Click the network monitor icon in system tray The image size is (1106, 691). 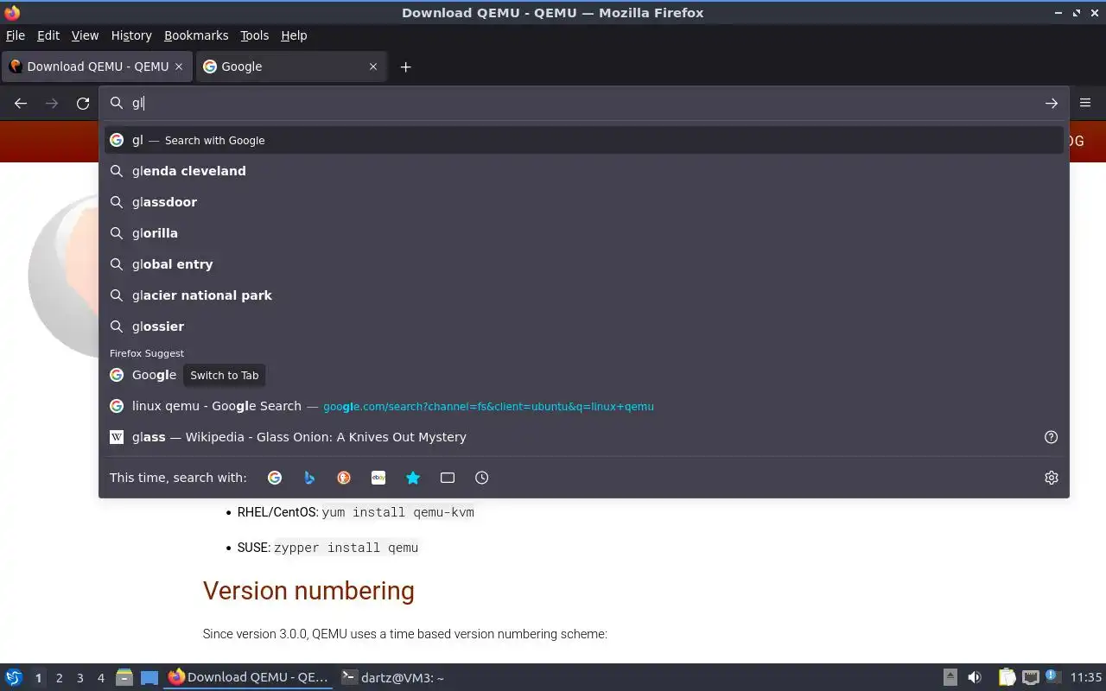[1030, 678]
